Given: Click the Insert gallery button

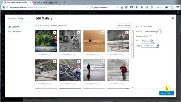Looking at the screenshot, I should click(167, 93).
